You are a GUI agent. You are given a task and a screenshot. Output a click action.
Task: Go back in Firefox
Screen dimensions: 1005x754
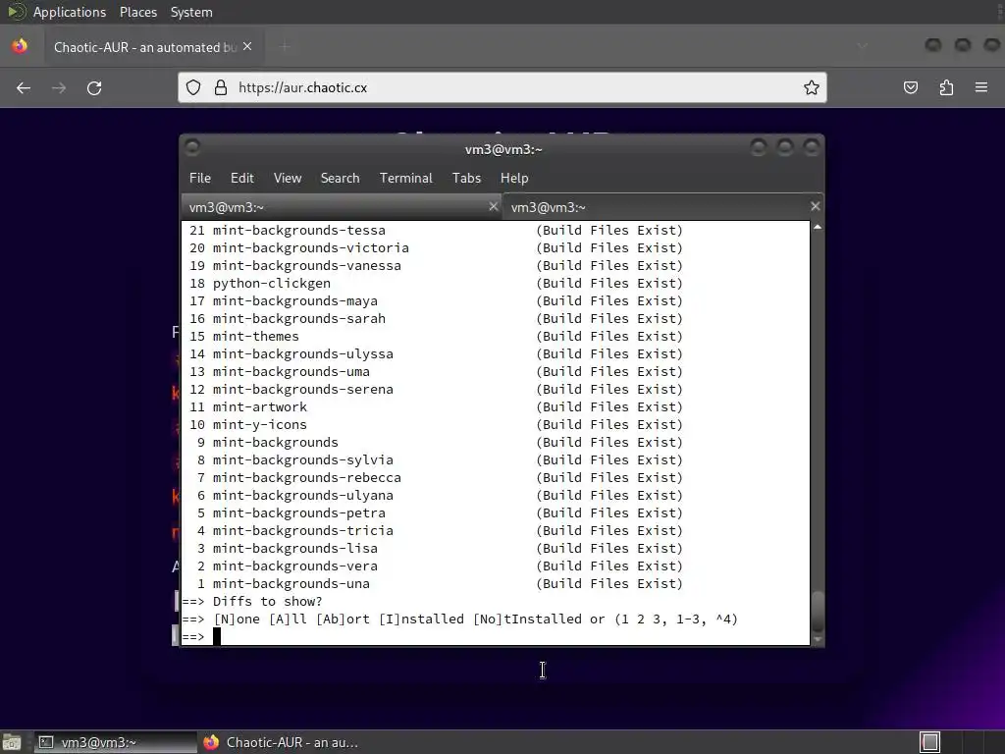pyautogui.click(x=24, y=87)
